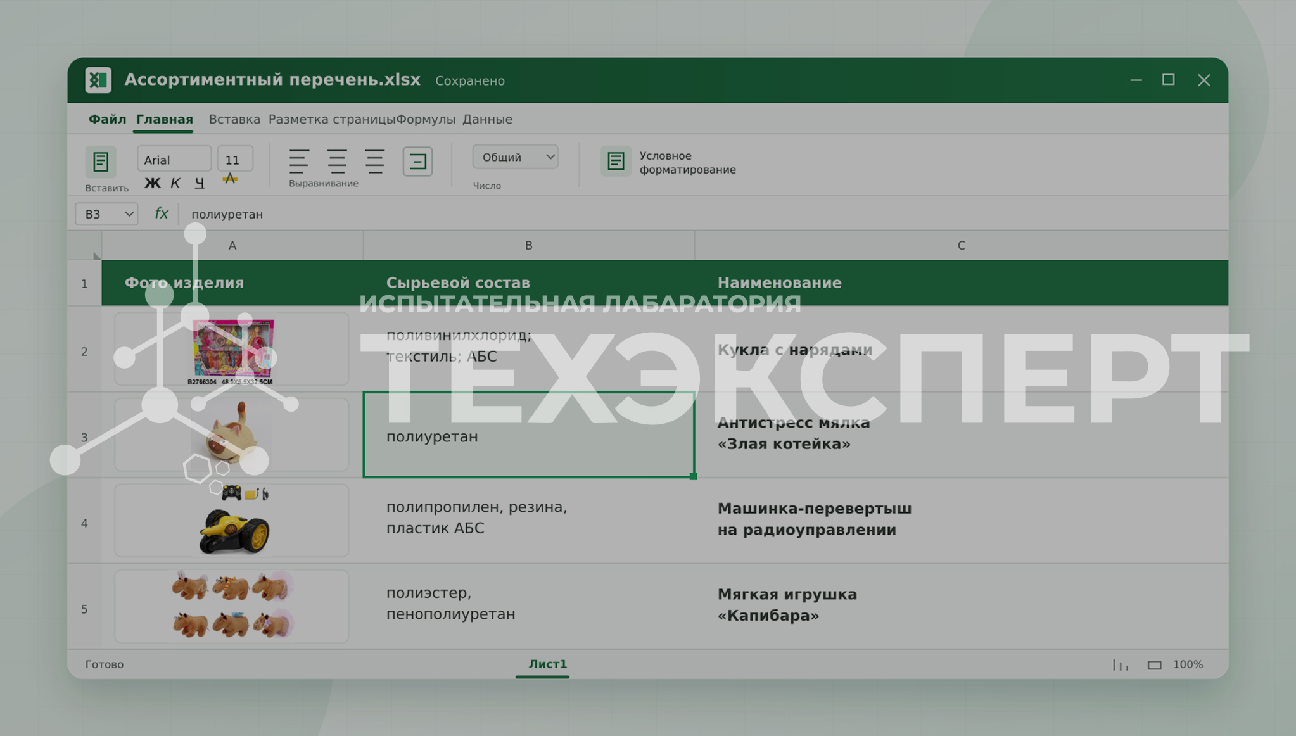
Task: Select column B header
Action: pyautogui.click(x=529, y=245)
